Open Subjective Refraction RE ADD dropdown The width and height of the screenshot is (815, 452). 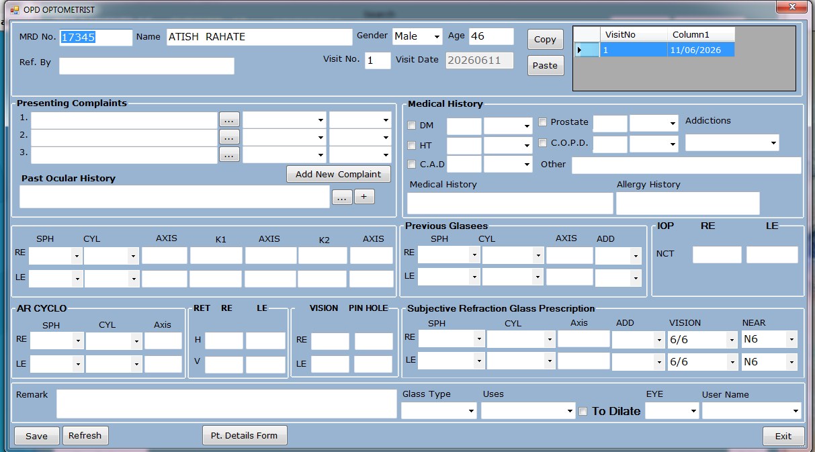[x=638, y=340]
